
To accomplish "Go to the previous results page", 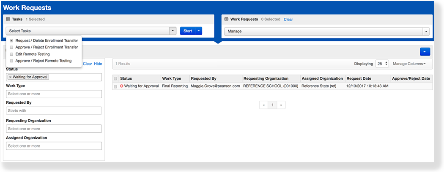I will coord(263,105).
